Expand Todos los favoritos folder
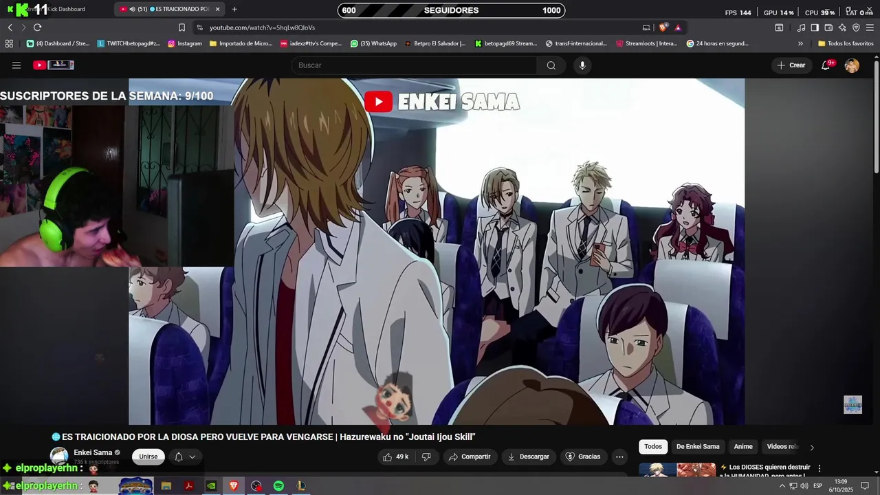Image resolution: width=880 pixels, height=495 pixels. pos(846,43)
